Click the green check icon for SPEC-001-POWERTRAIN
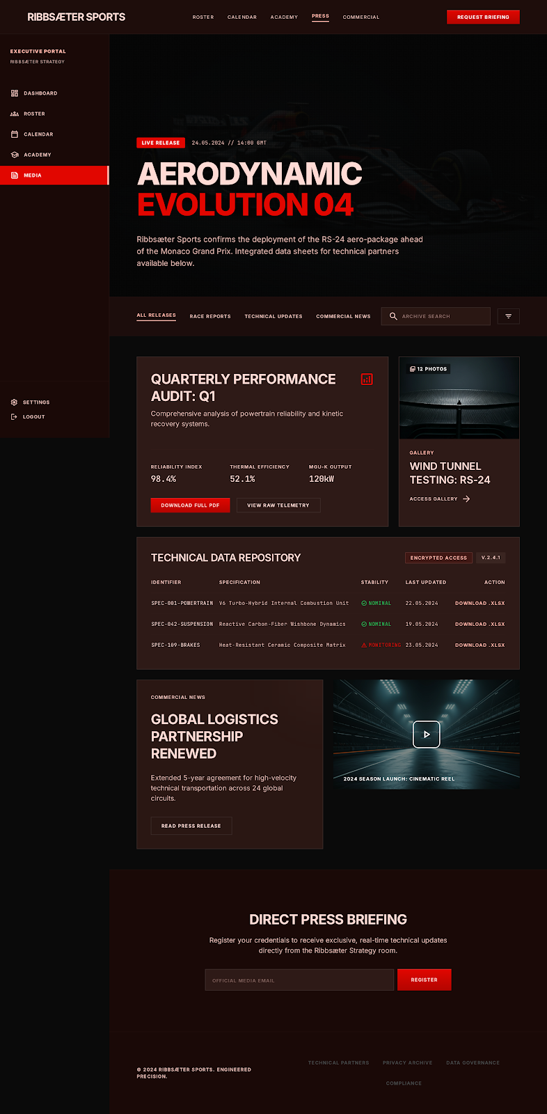The height and width of the screenshot is (1114, 547). point(364,603)
